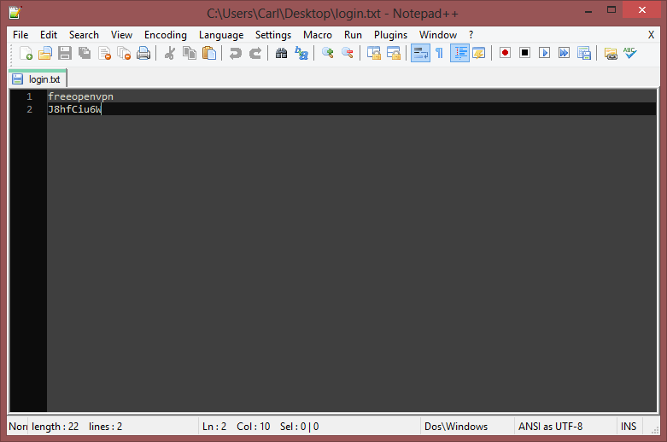Toggle indent guide display

(459, 53)
